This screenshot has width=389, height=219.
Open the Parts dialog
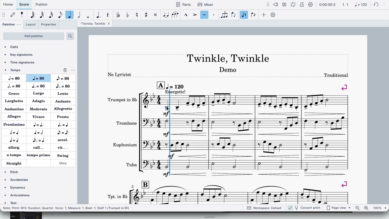click(x=183, y=5)
